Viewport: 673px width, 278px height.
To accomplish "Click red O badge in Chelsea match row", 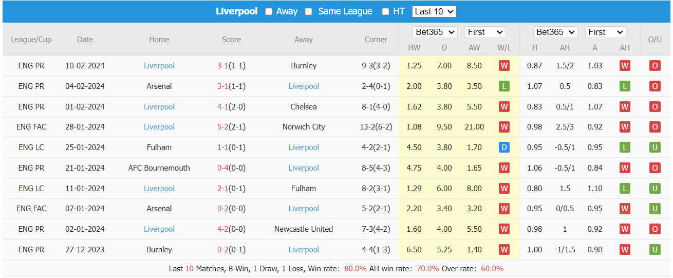I will [x=655, y=107].
